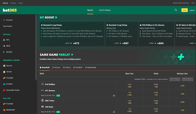Open the Same Game Parlay + banner
Viewport: 196px width, 114px height.
coord(116,57)
